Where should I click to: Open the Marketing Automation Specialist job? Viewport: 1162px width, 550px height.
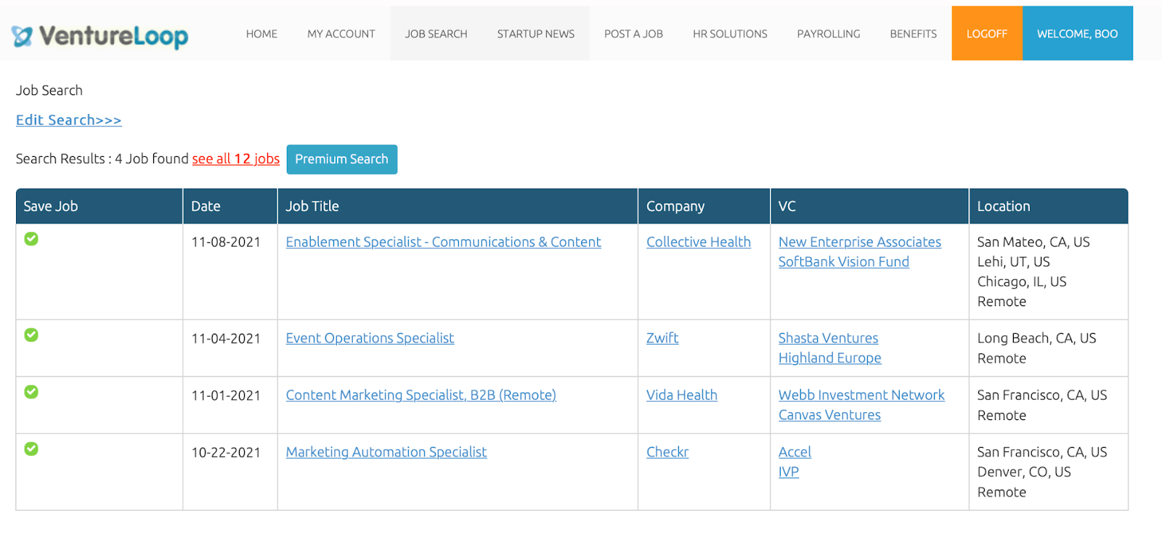pyautogui.click(x=386, y=452)
